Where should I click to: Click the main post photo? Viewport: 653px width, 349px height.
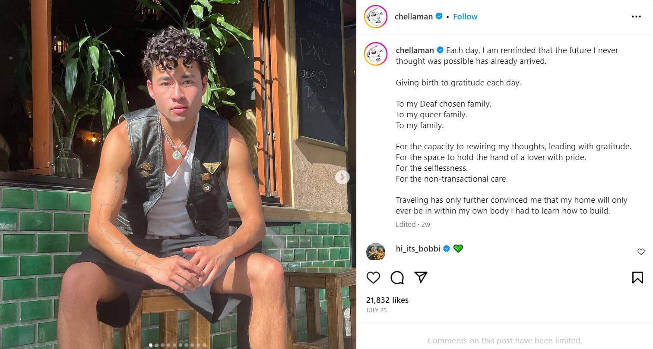pyautogui.click(x=178, y=174)
